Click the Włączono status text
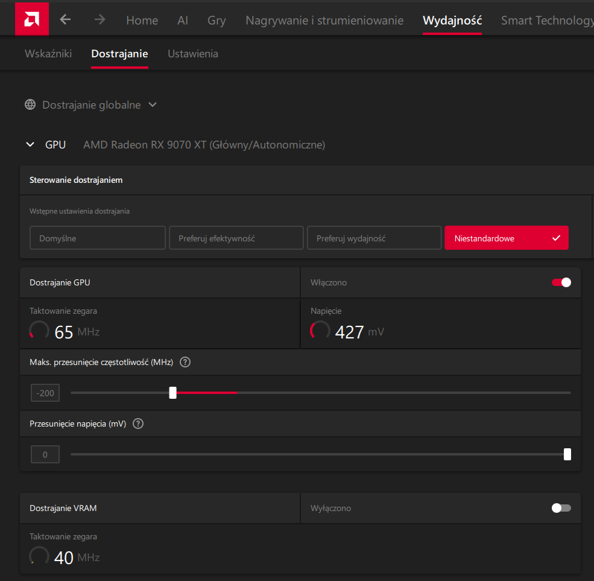This screenshot has width=594, height=581. coord(329,283)
